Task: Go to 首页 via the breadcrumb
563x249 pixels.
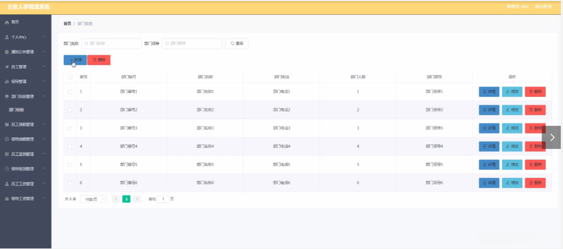Action: (x=67, y=24)
